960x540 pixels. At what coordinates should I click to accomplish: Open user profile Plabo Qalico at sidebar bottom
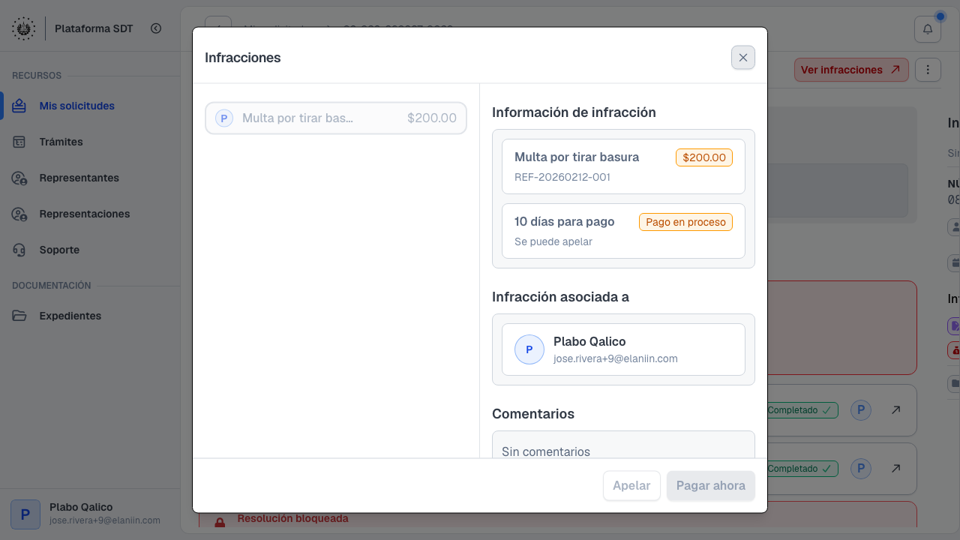pos(90,514)
